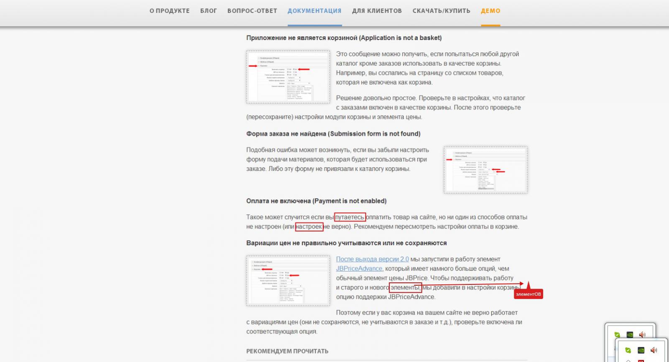
Task: Open the ДЛЯ КЛИЕНТОВ menu item
Action: point(377,11)
